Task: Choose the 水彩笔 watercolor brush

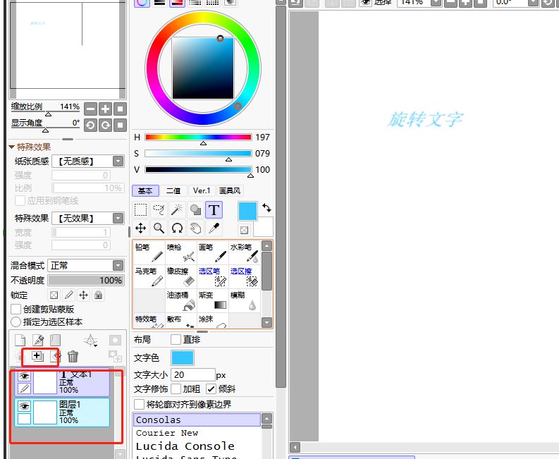Action: (245, 252)
